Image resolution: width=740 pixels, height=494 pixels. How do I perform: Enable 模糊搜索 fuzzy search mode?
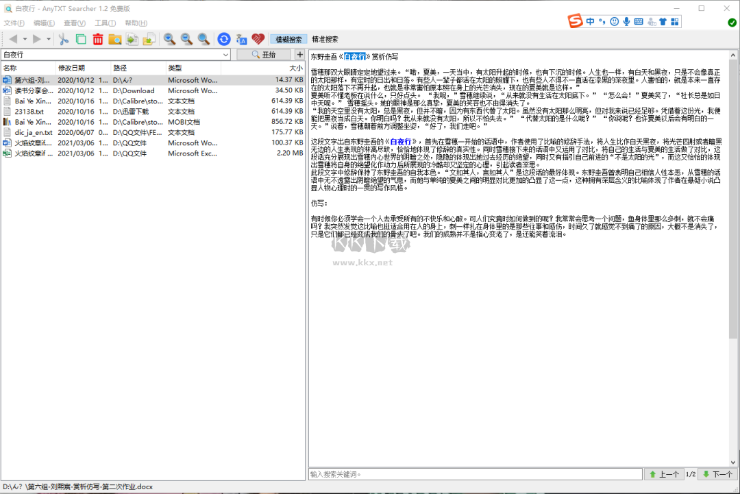click(288, 39)
